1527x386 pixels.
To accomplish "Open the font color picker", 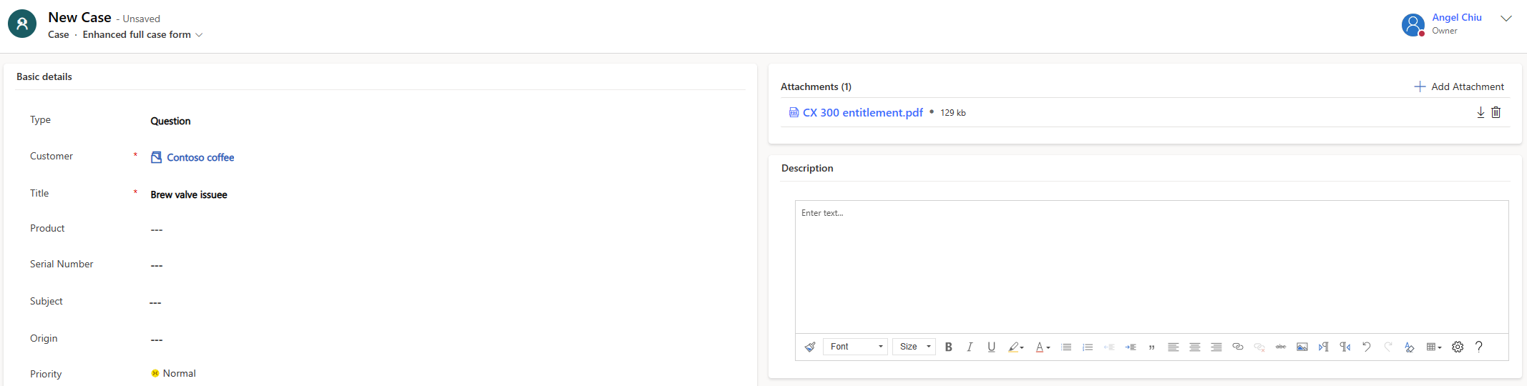I will tap(1043, 347).
